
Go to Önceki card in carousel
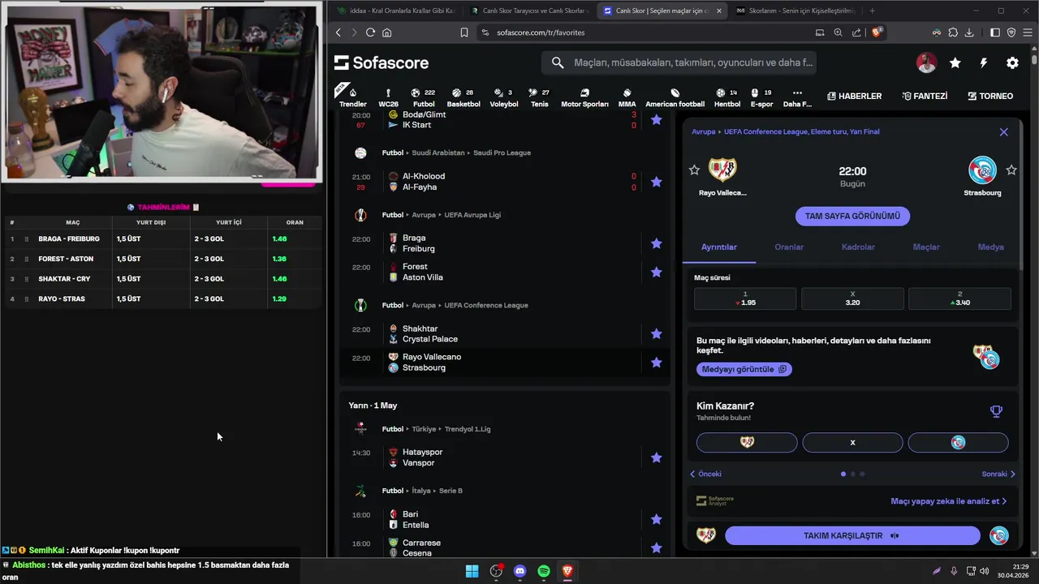(x=705, y=474)
